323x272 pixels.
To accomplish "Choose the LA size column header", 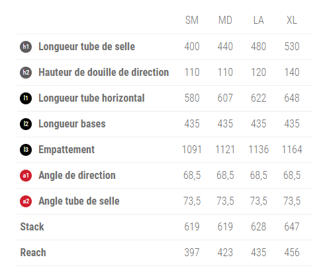I will (x=258, y=20).
